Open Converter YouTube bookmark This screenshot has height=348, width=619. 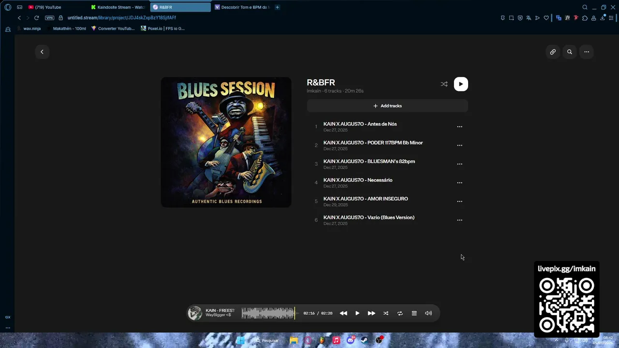(x=113, y=29)
